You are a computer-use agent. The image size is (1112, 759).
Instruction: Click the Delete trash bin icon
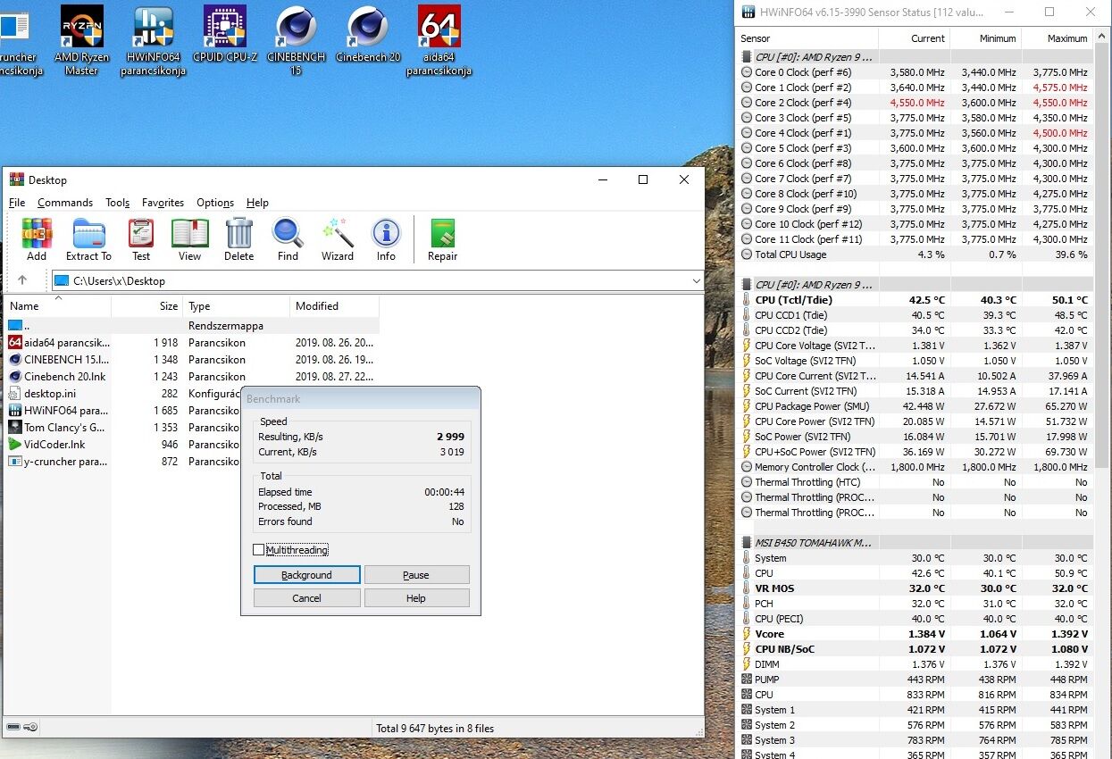[238, 240]
